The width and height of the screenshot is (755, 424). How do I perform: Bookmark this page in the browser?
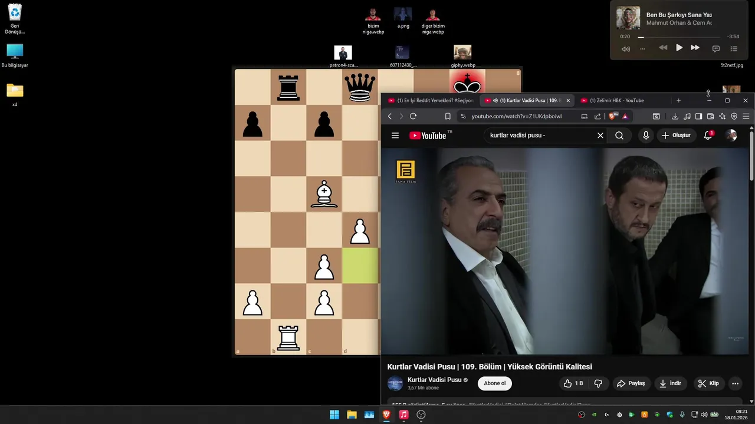pyautogui.click(x=448, y=117)
